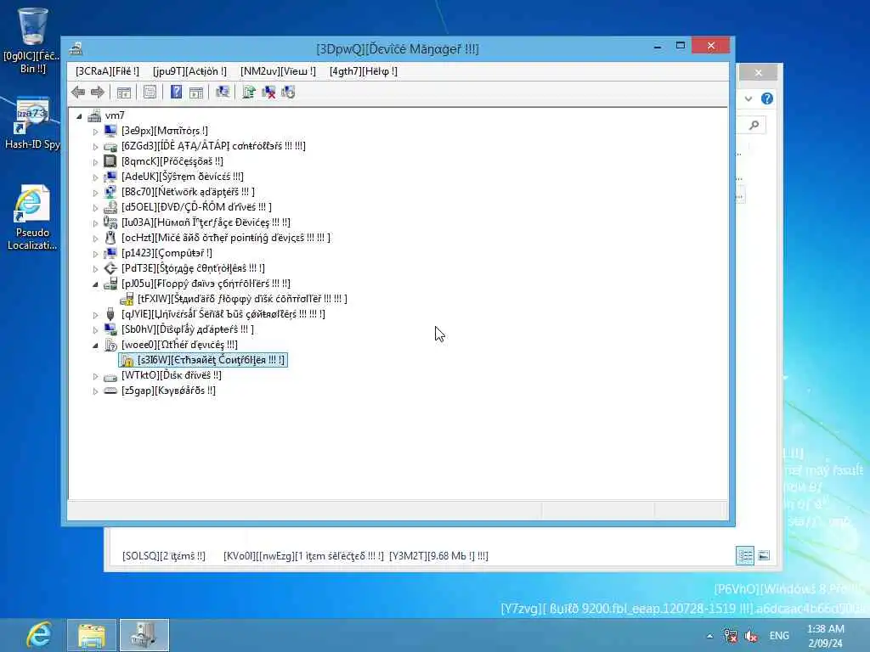This screenshot has width=870, height=652.
Task: Select the Standard floppy disk controller row text
Action: (x=242, y=299)
